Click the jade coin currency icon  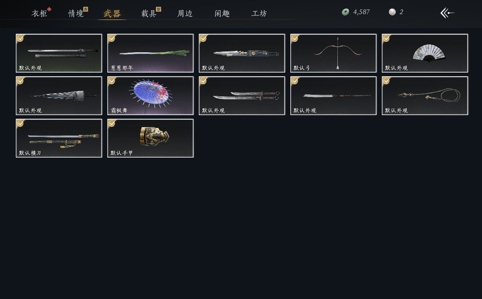point(345,12)
